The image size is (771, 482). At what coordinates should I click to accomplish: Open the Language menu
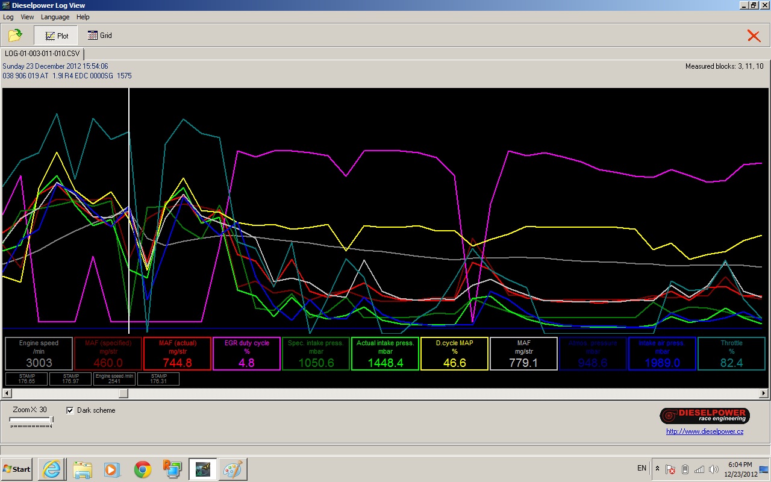click(55, 17)
